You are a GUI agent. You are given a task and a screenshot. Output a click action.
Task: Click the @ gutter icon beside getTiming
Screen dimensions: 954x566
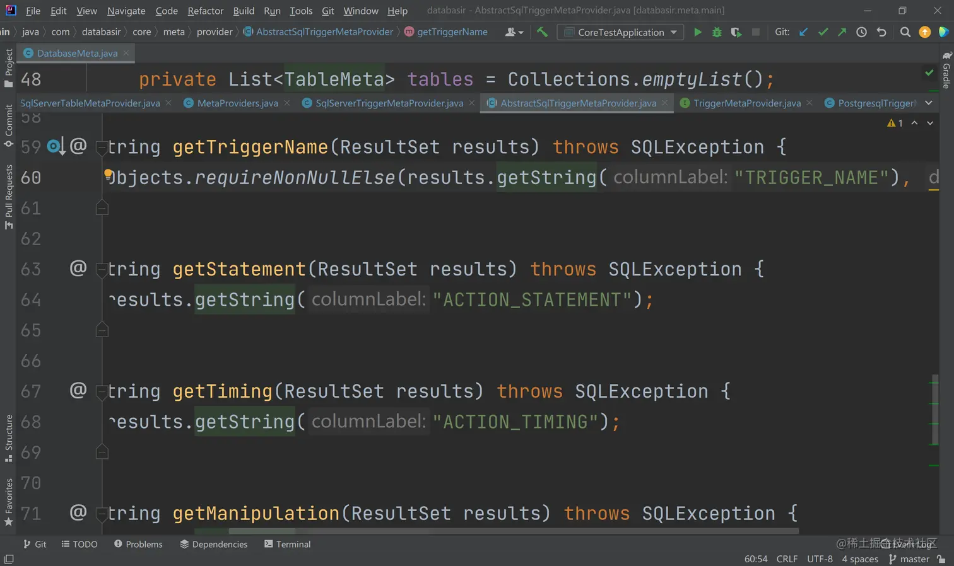tap(78, 390)
